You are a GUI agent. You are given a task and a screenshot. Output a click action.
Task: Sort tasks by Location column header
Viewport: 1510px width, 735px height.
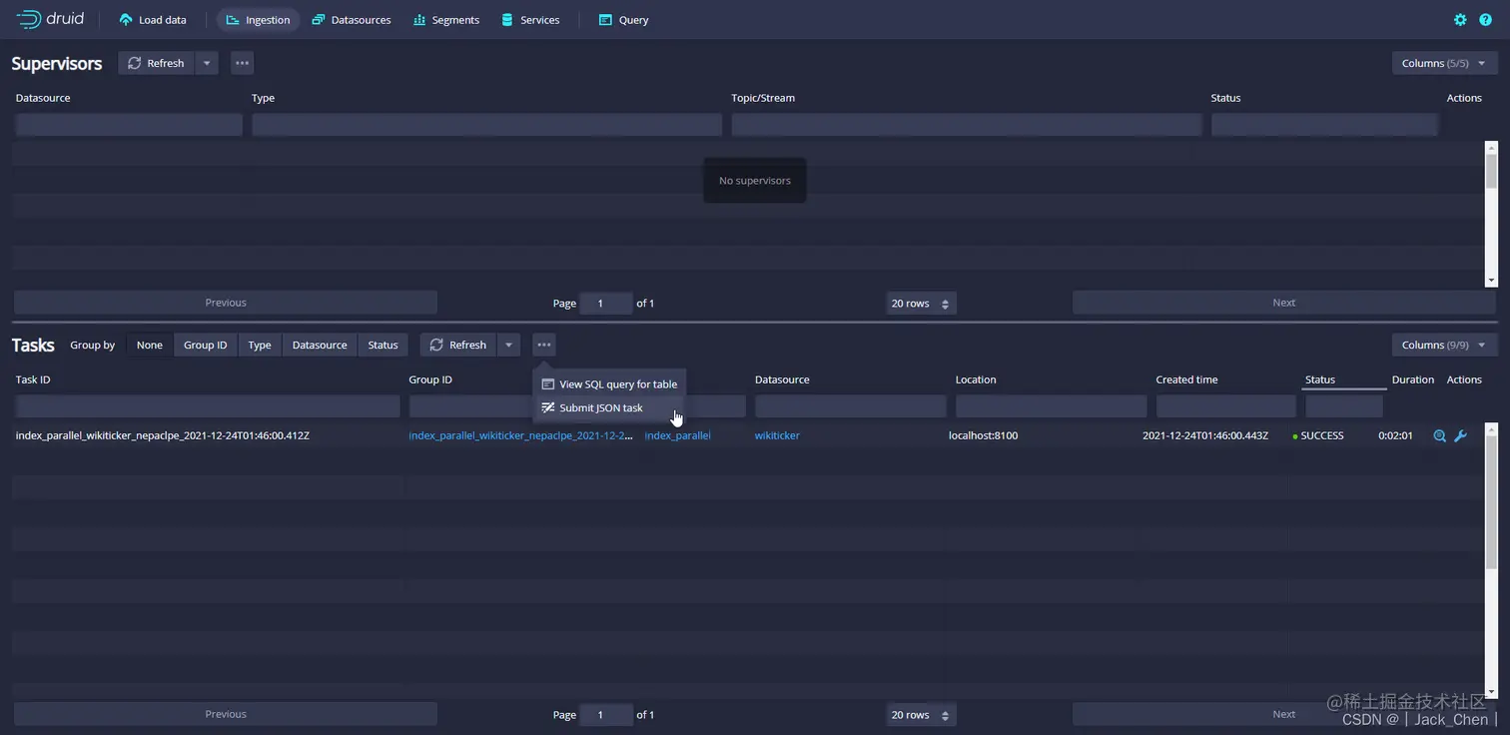coord(976,379)
